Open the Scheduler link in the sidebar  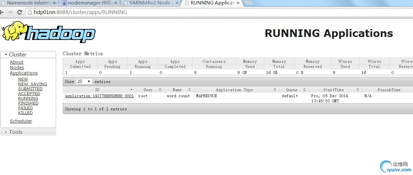click(21, 121)
